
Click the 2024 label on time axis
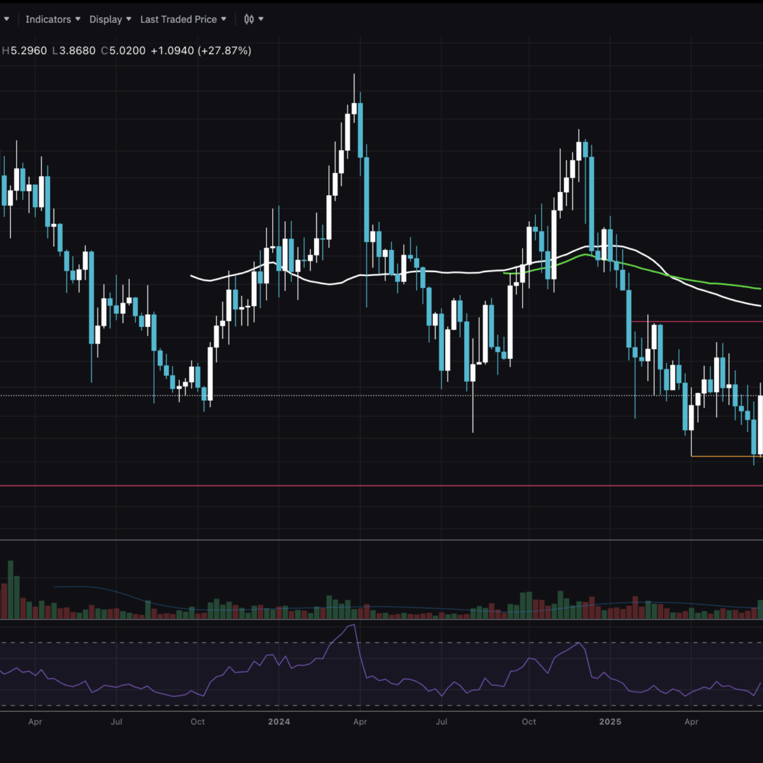point(279,722)
